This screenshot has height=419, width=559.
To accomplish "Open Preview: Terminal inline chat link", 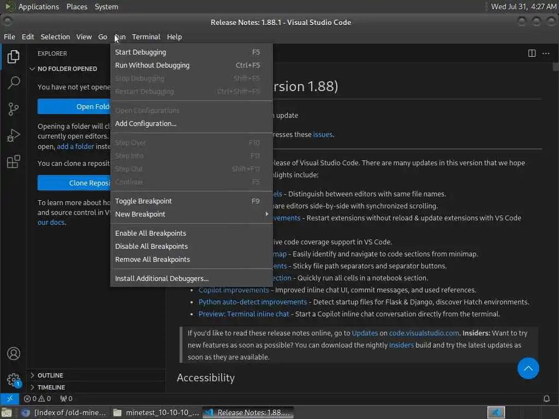I will pos(243,314).
